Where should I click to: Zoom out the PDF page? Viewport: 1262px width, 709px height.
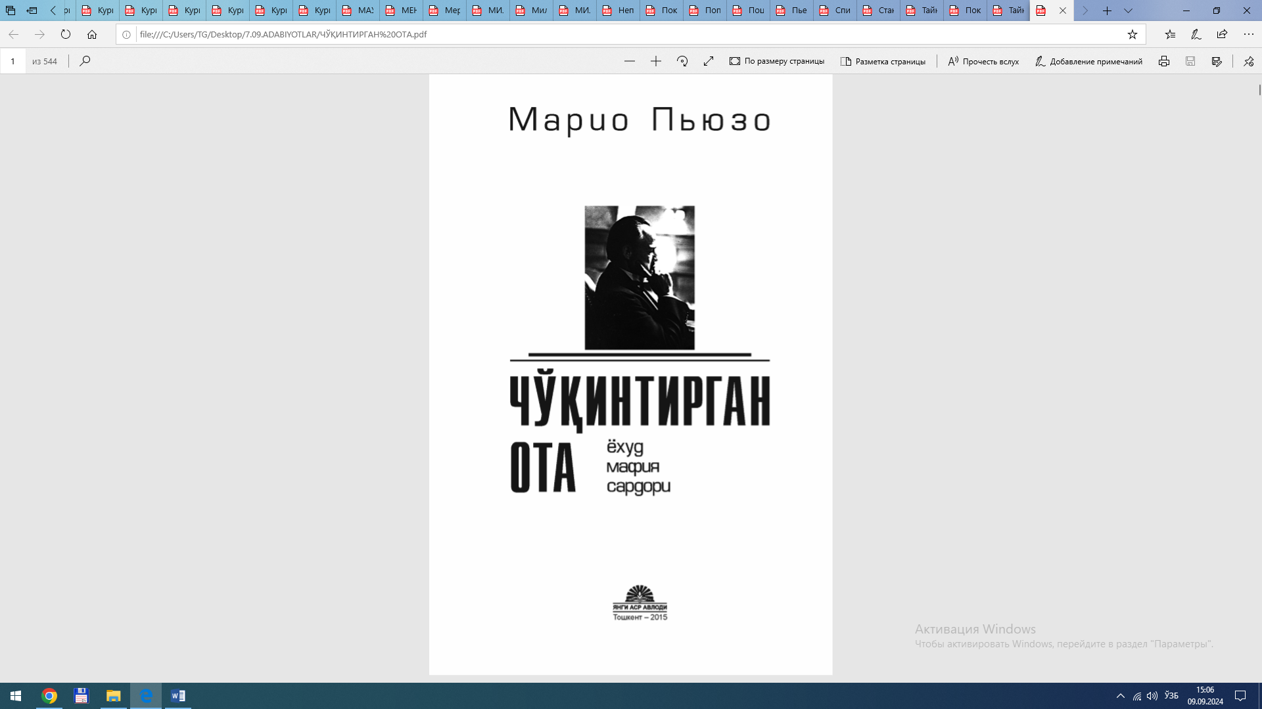[630, 61]
